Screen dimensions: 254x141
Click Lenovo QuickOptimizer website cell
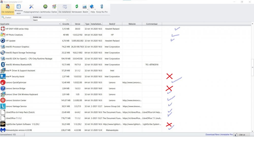click(132, 82)
